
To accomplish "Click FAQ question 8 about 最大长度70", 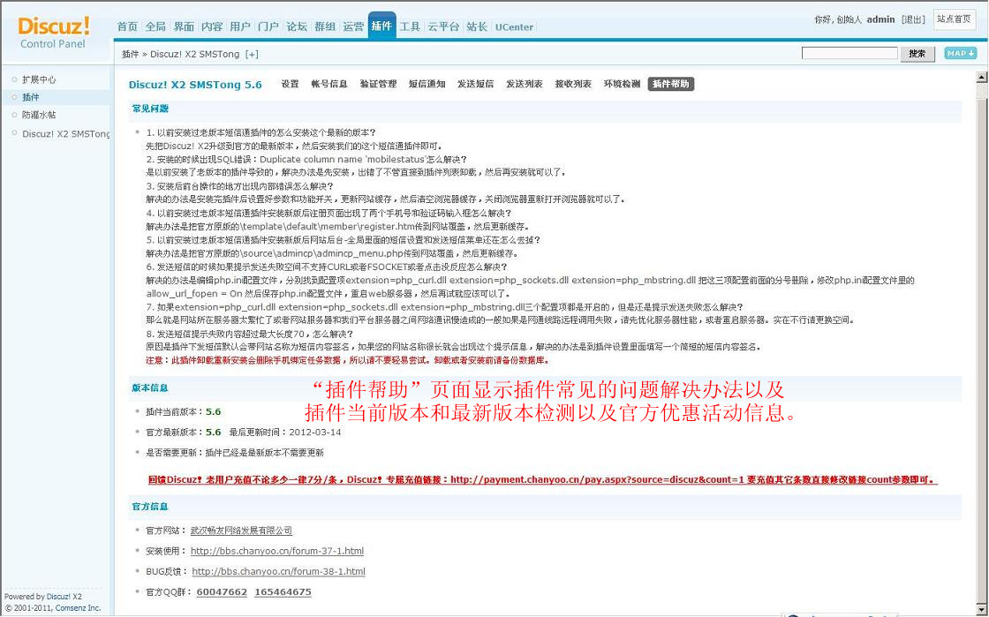I will point(250,334).
